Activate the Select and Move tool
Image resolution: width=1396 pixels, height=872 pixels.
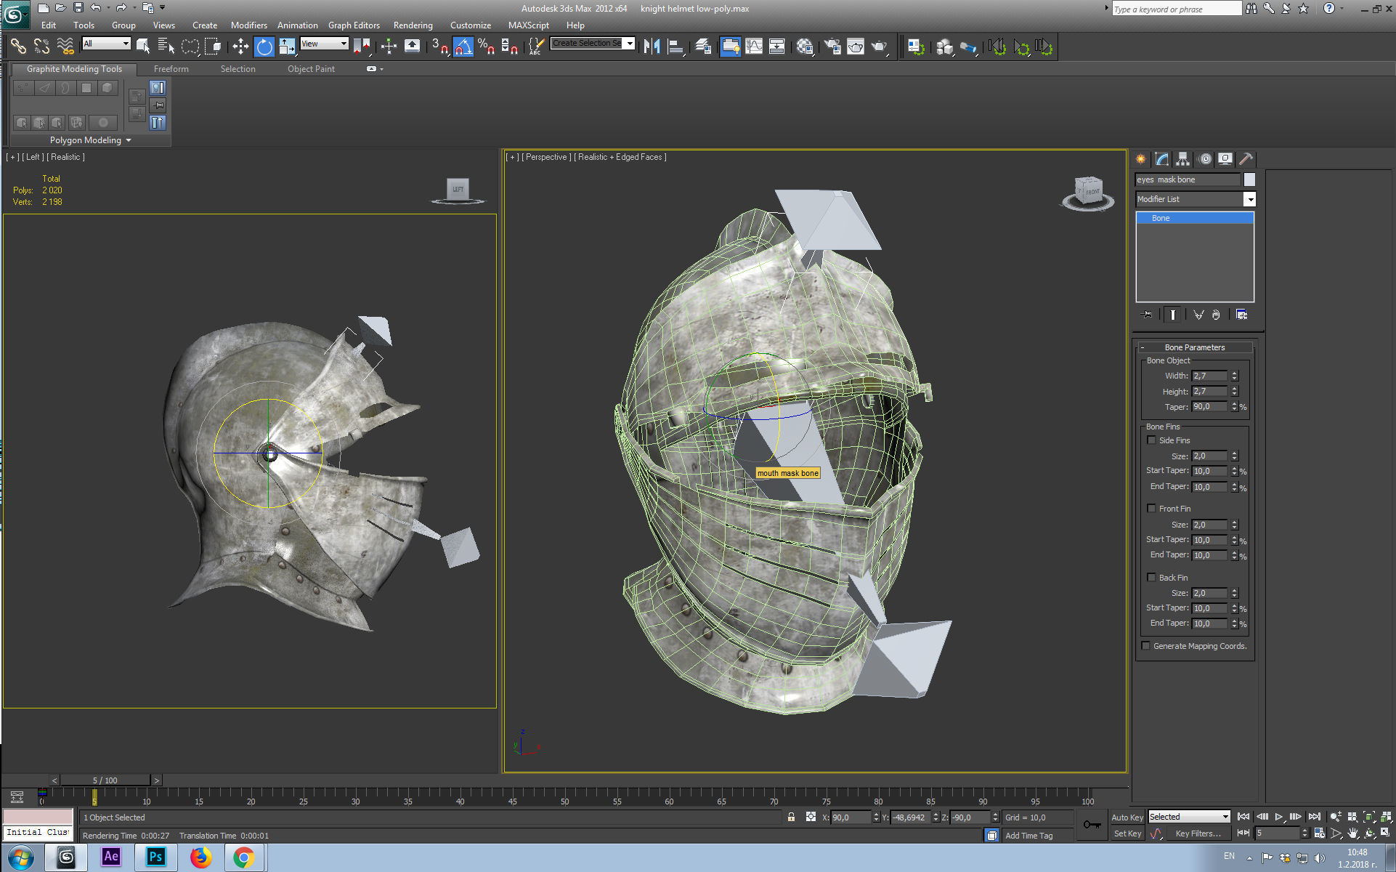(240, 47)
